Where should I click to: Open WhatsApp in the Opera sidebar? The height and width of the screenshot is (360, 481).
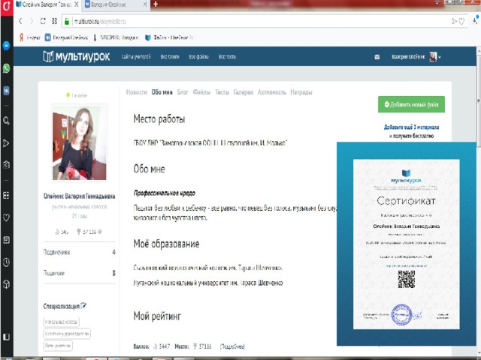point(7,68)
